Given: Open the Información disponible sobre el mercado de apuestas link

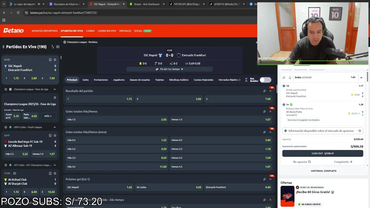Looking at the screenshot, I should (323, 131).
